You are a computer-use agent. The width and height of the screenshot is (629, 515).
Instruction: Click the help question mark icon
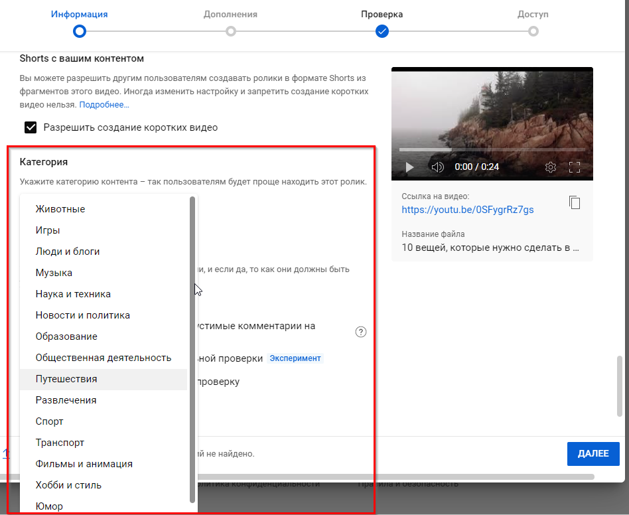point(361,332)
